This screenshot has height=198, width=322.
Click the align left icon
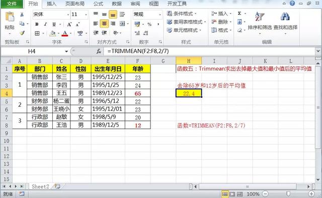click(96, 24)
